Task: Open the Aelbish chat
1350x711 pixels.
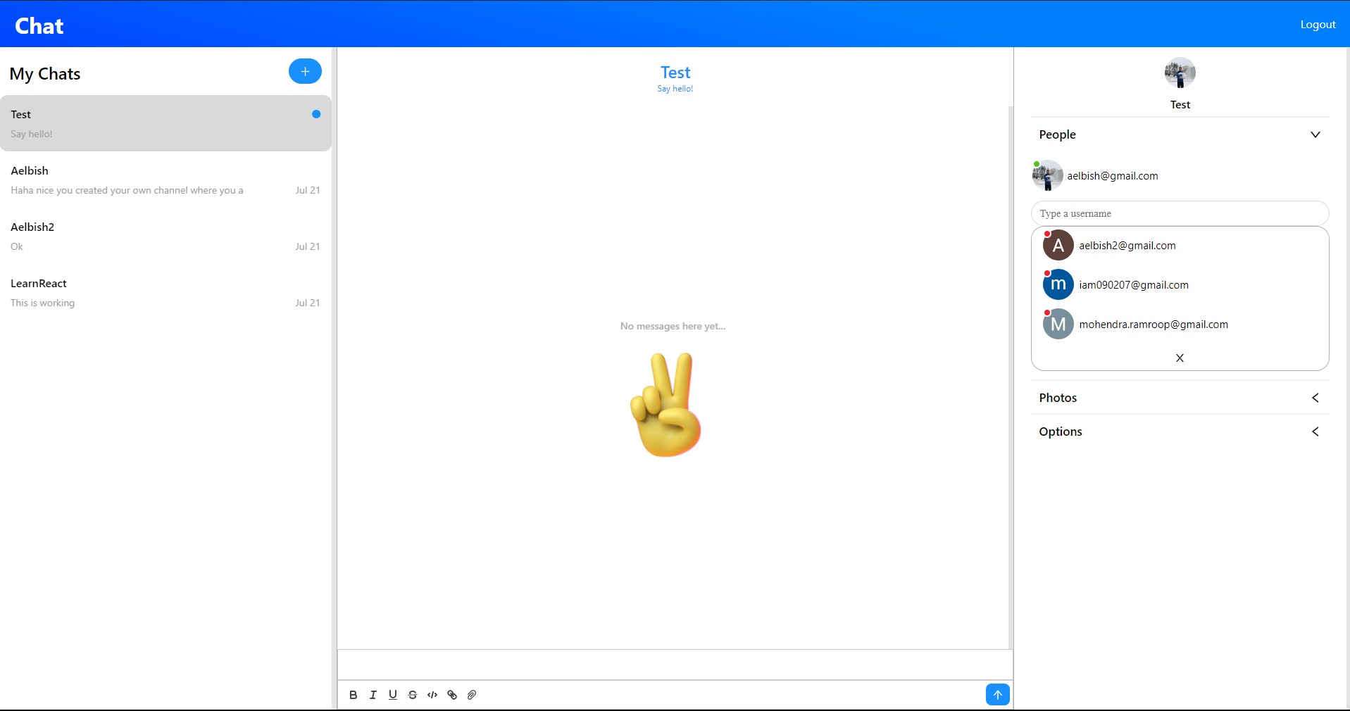Action: pos(165,180)
